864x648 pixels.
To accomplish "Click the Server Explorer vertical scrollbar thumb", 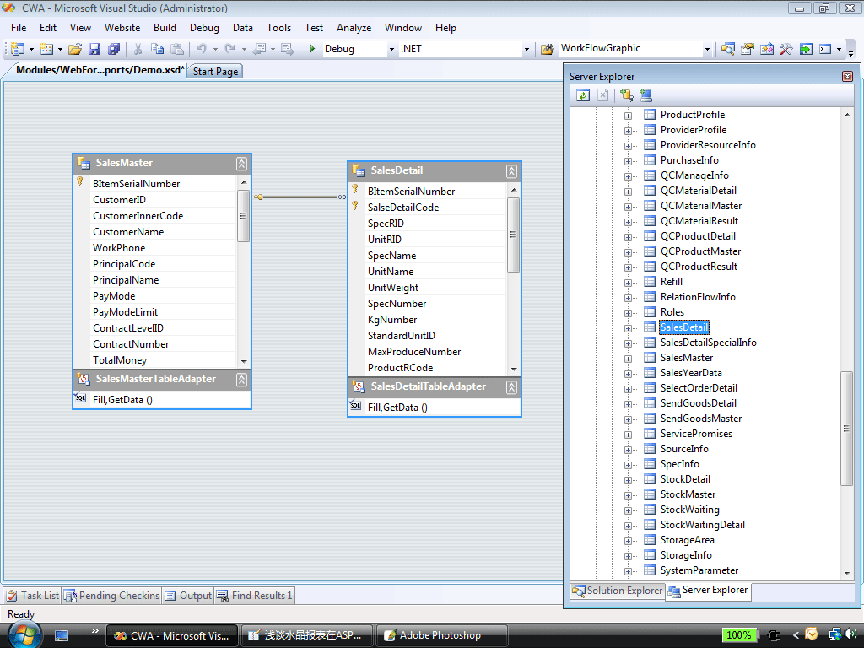I will pyautogui.click(x=846, y=429).
